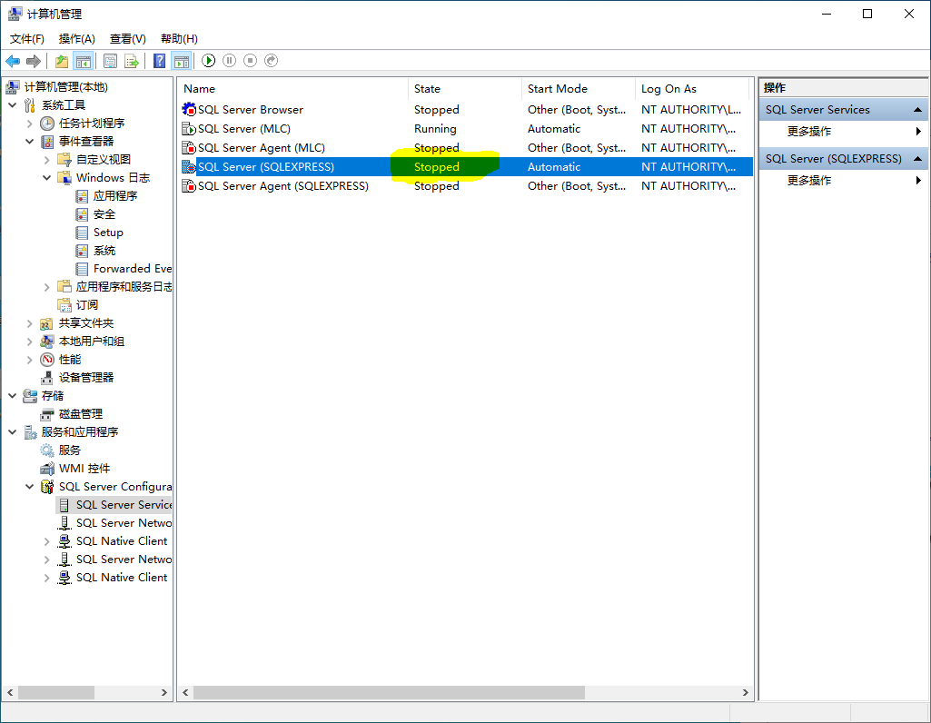The height and width of the screenshot is (723, 931).
Task: Expand the 自定义视图 node
Action: [x=47, y=160]
